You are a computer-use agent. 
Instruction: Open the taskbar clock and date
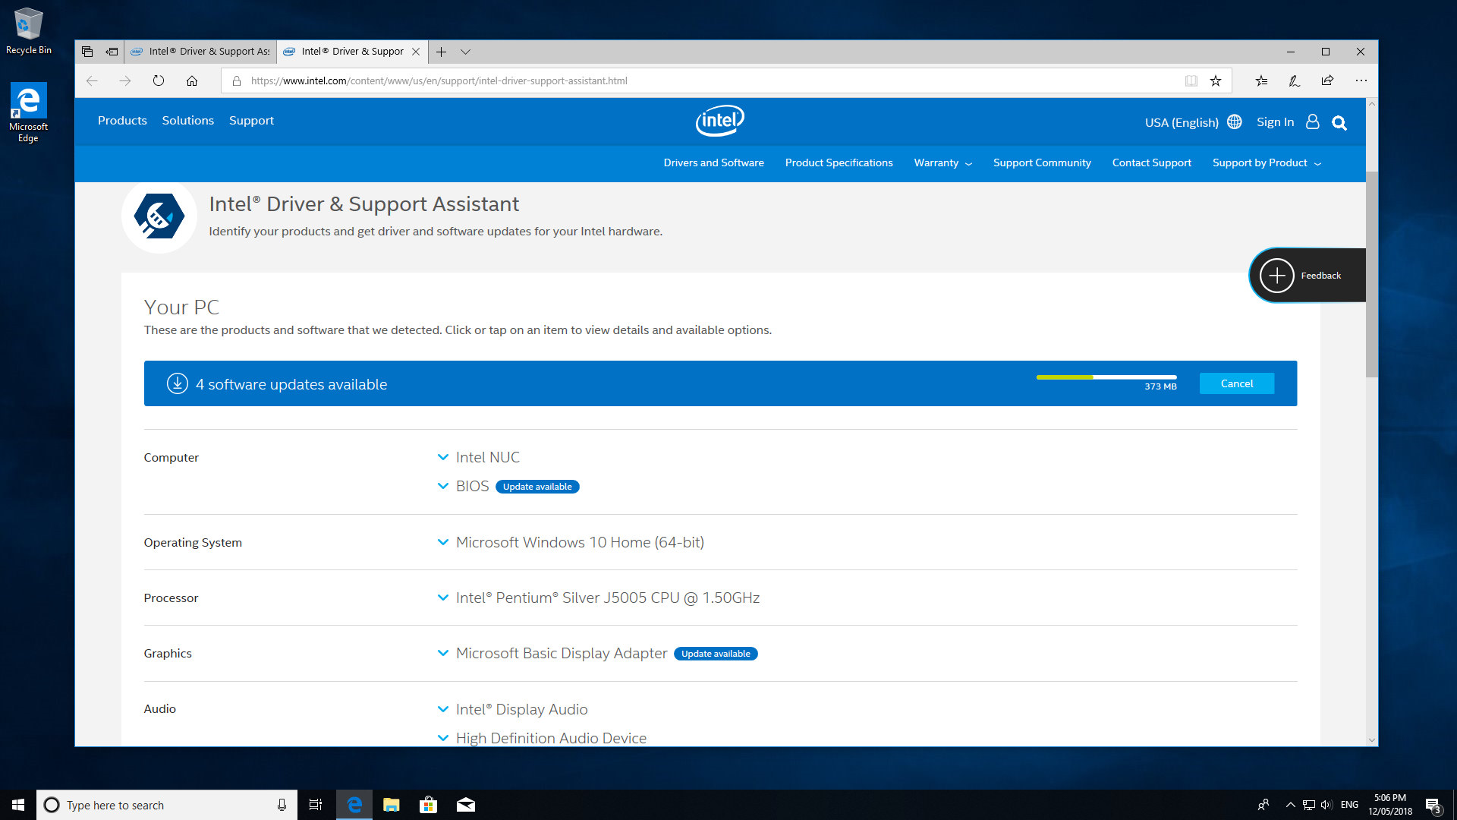[x=1390, y=805]
